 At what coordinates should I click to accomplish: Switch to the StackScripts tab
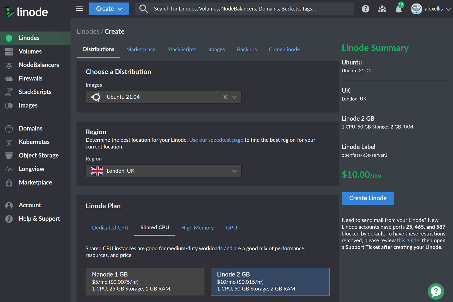(182, 49)
